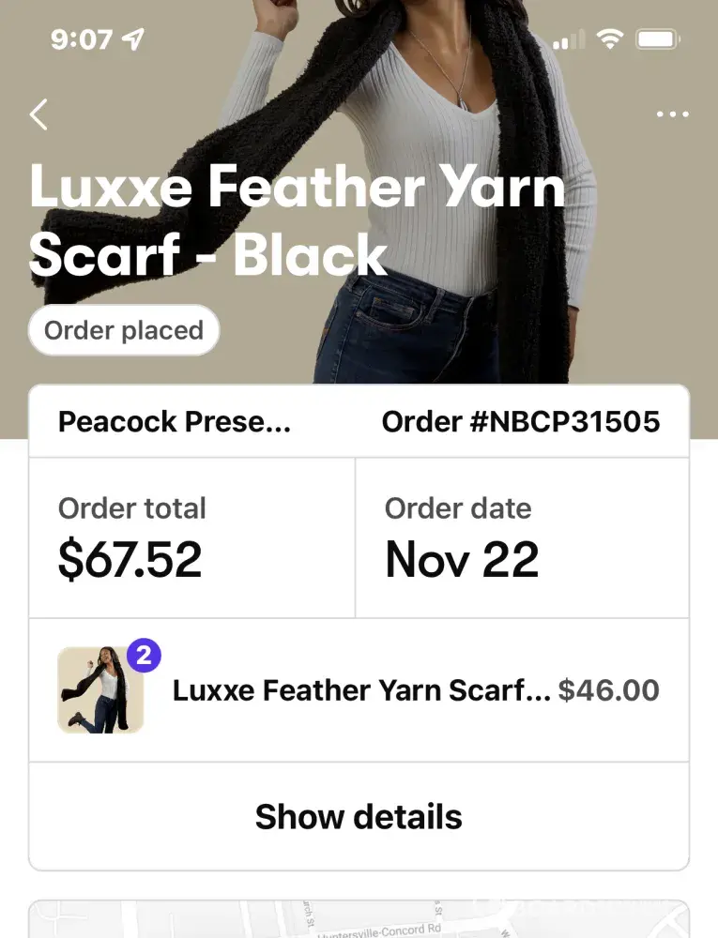This screenshot has width=718, height=938.
Task: Select order number #NBCP31505
Action: click(x=521, y=422)
